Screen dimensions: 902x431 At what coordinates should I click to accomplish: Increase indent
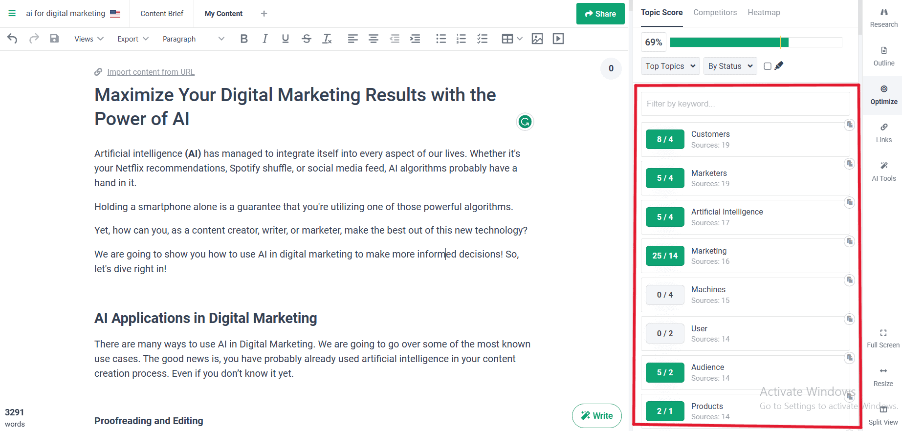[x=415, y=39]
